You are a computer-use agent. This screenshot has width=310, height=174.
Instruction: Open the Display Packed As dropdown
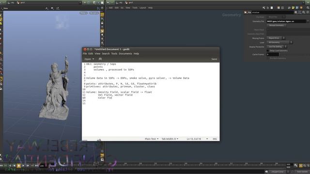(277, 46)
